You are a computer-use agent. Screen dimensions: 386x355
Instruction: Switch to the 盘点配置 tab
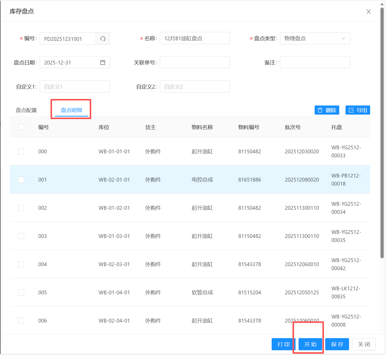pos(26,110)
